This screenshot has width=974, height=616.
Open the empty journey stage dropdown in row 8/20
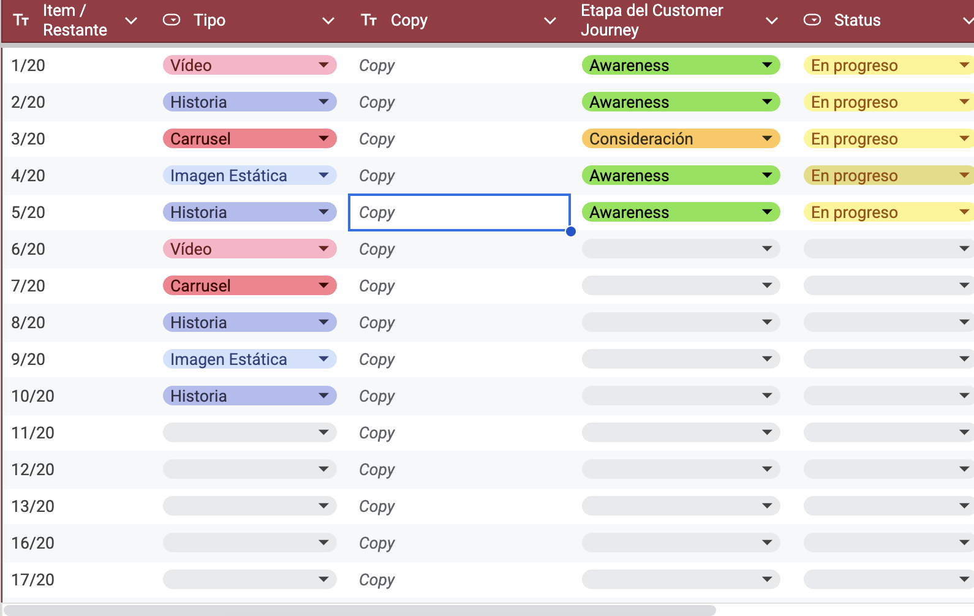tap(681, 322)
